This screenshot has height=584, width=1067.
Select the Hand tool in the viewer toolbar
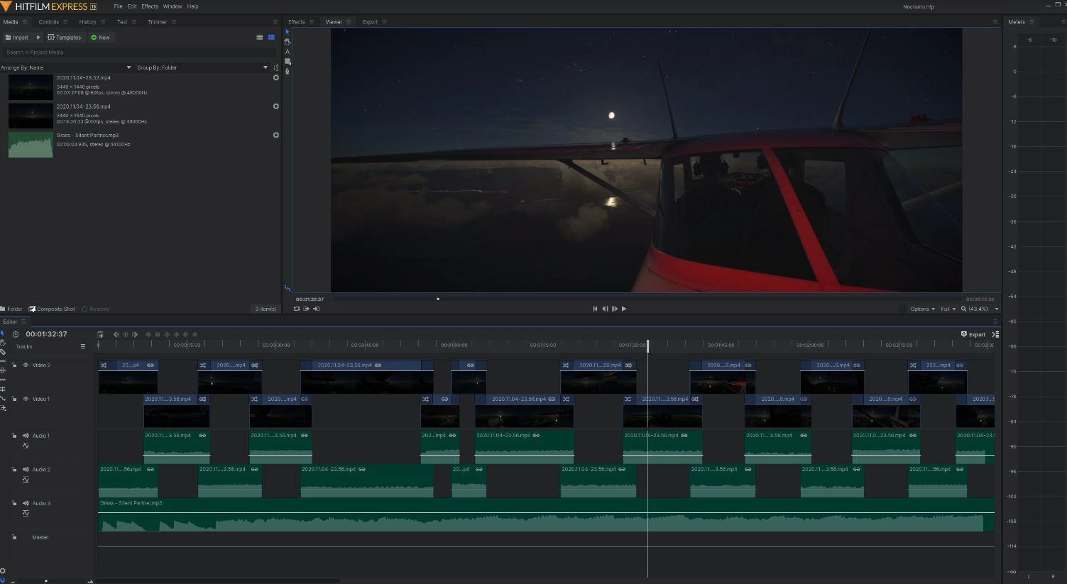coord(288,42)
